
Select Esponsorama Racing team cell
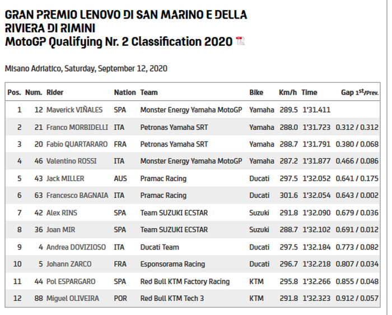[172, 264]
